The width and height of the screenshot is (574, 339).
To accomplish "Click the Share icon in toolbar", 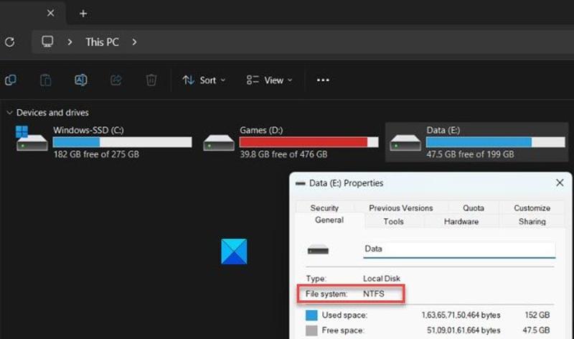I will pos(116,80).
